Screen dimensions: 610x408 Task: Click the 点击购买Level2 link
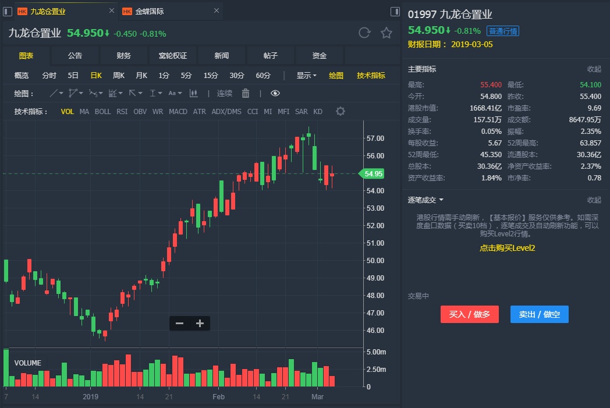point(507,248)
